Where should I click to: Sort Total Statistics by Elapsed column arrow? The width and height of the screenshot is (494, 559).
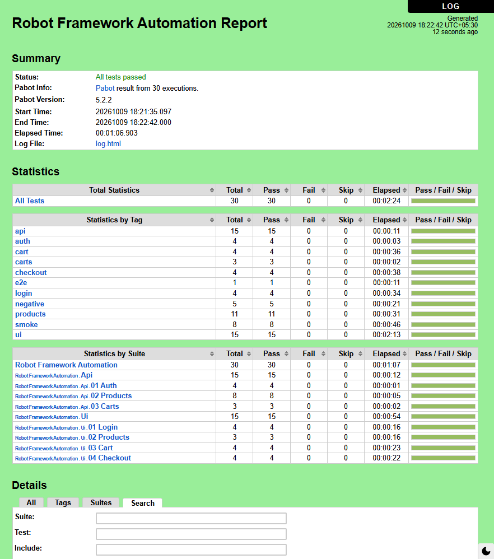coord(404,190)
